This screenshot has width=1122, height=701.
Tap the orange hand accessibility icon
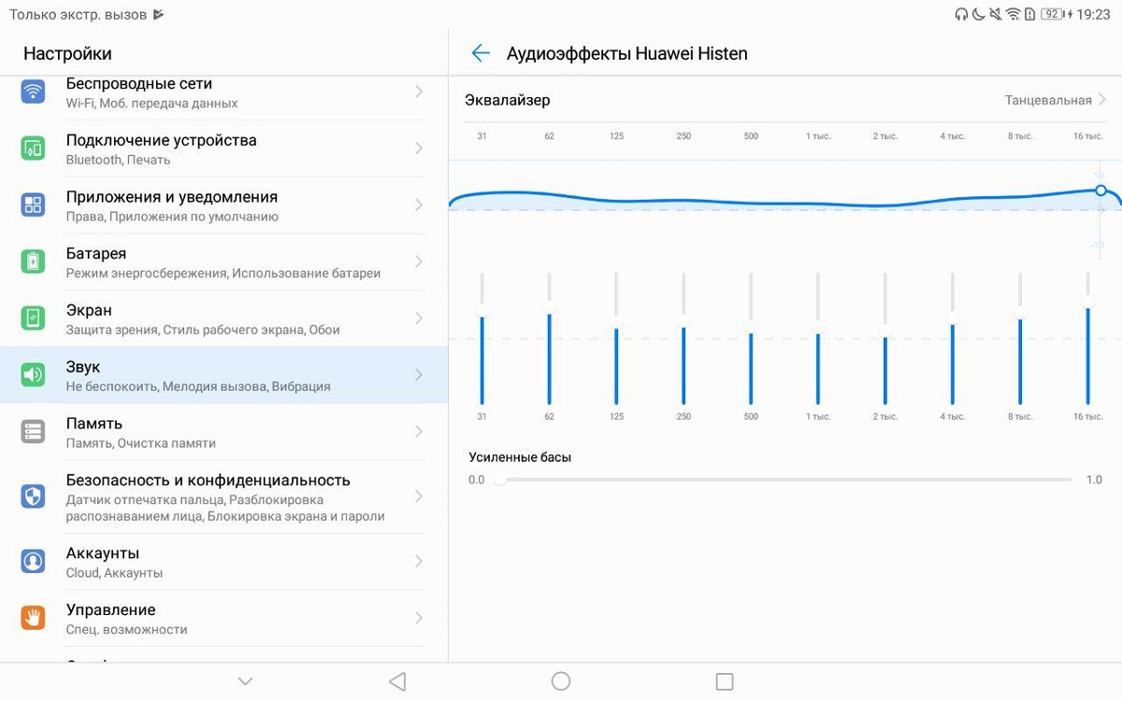click(33, 618)
